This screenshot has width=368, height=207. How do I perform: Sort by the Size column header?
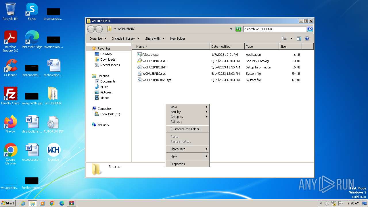[x=290, y=47]
